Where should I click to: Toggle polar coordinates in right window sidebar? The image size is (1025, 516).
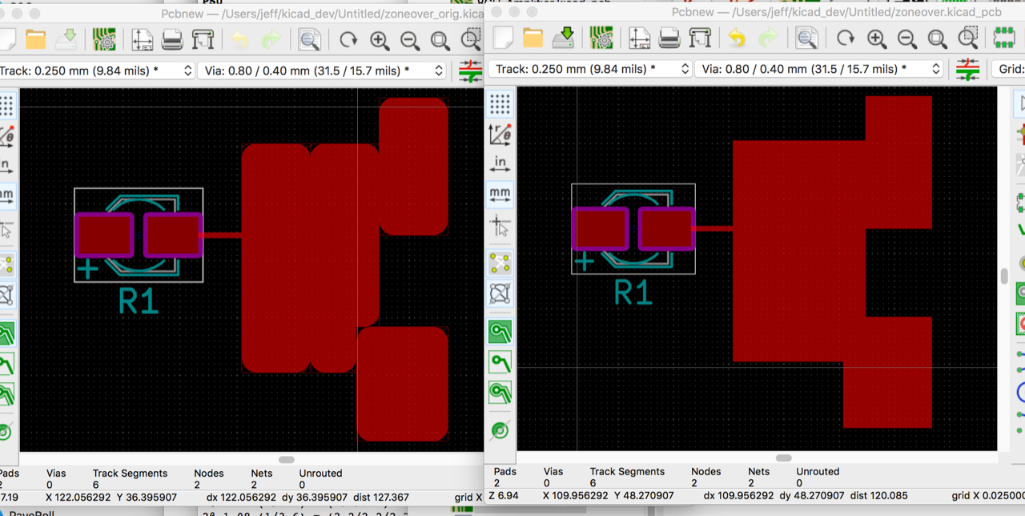point(500,134)
